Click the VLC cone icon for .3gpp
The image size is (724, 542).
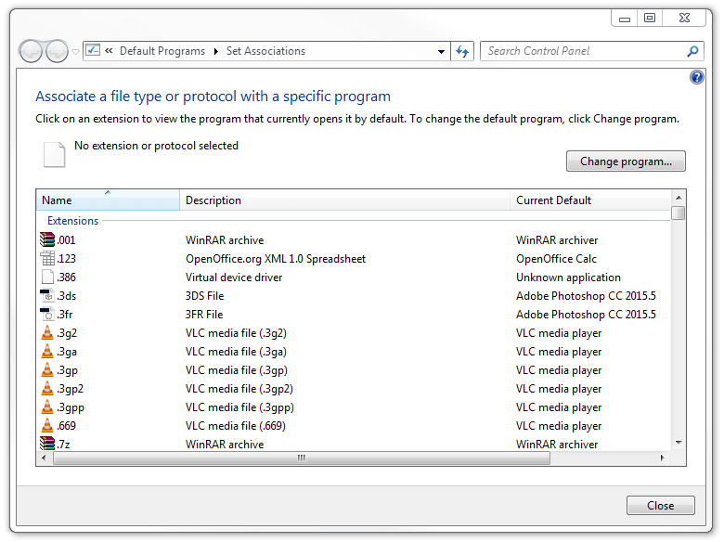[x=47, y=406]
